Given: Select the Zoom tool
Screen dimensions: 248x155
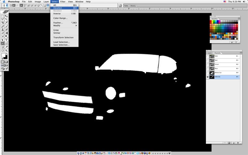Looking at the screenshot, I should (x=6, y=50).
